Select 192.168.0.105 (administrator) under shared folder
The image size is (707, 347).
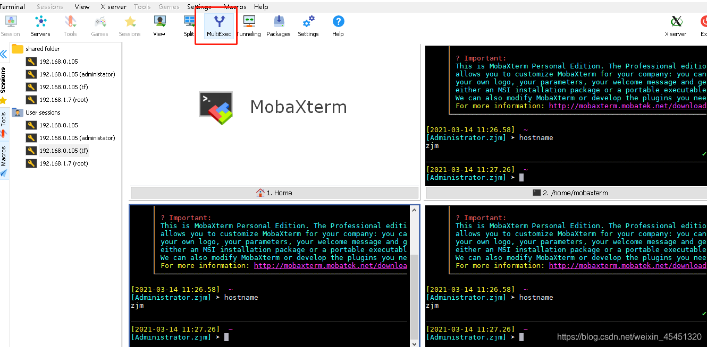(x=77, y=74)
